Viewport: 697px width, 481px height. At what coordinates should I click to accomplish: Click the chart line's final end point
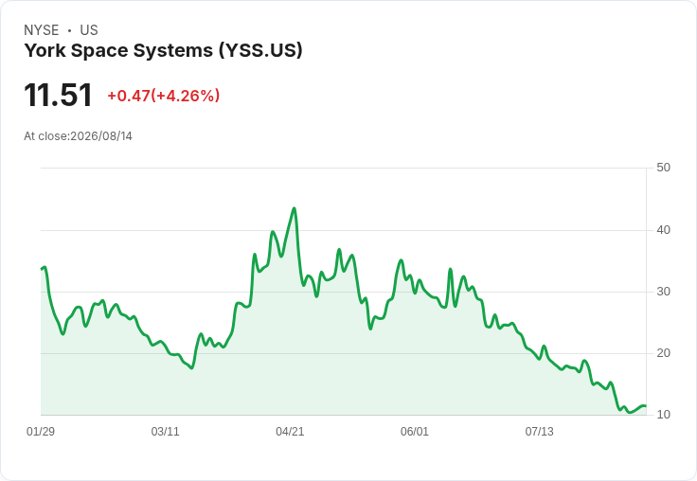[x=646, y=406]
